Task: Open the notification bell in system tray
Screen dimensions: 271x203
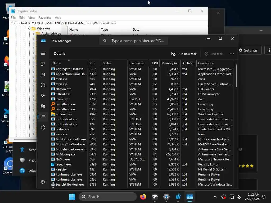Action: tap(264, 197)
